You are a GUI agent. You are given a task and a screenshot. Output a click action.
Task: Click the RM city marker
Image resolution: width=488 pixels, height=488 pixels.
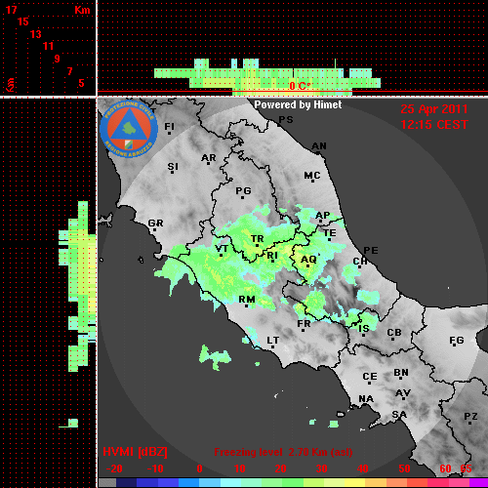pyautogui.click(x=247, y=306)
